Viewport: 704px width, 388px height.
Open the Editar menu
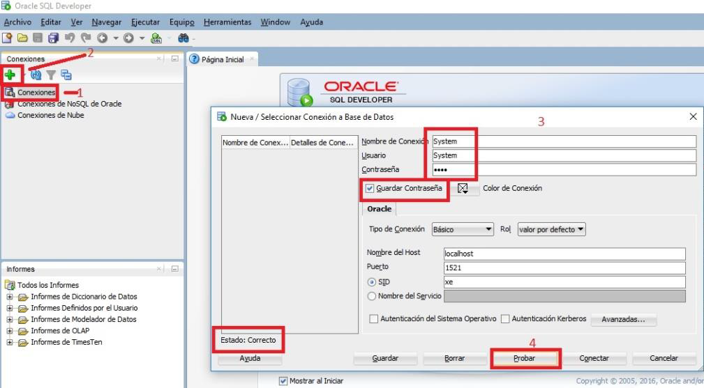click(51, 22)
